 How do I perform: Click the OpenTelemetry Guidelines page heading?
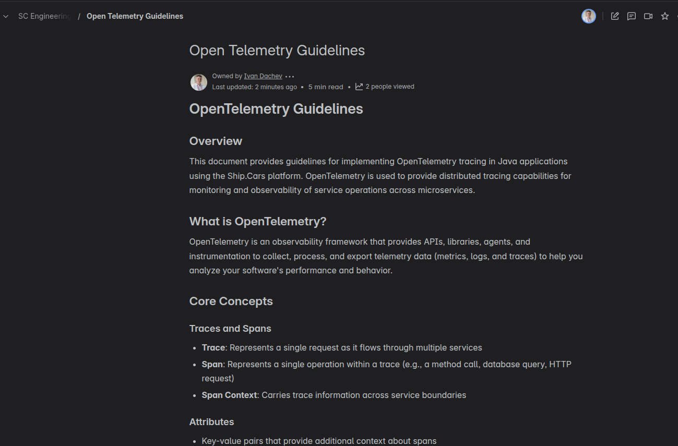pyautogui.click(x=276, y=109)
